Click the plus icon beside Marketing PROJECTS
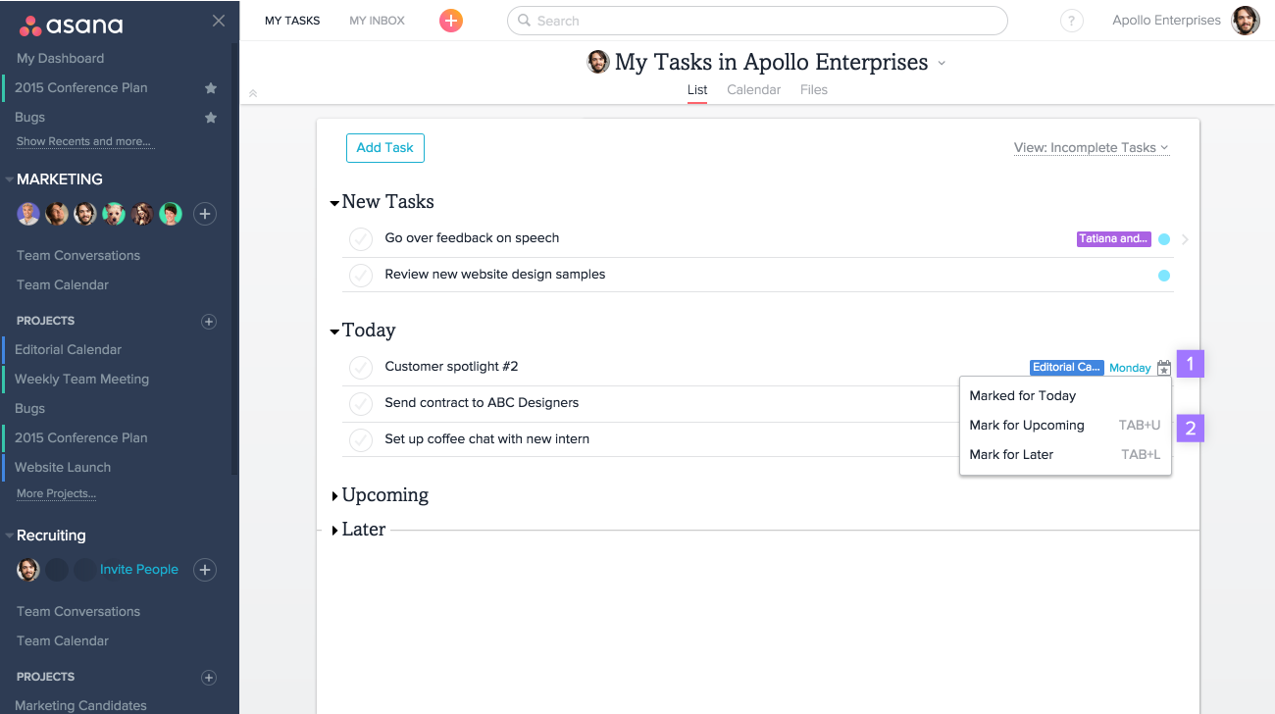Image resolution: width=1275 pixels, height=714 pixels. (208, 321)
